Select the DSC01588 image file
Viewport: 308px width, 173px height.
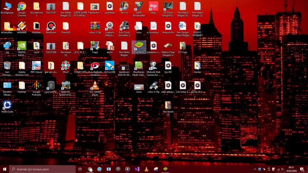tap(51, 47)
